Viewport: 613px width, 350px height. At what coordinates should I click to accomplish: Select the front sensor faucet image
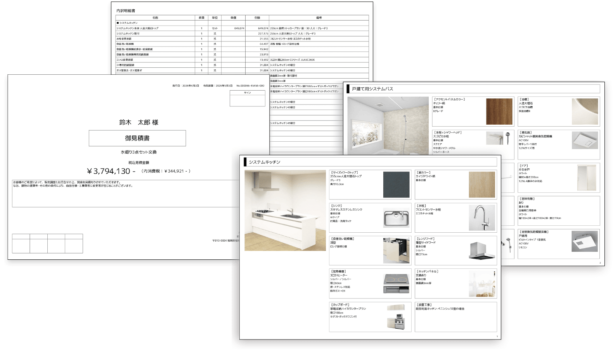[482, 218]
